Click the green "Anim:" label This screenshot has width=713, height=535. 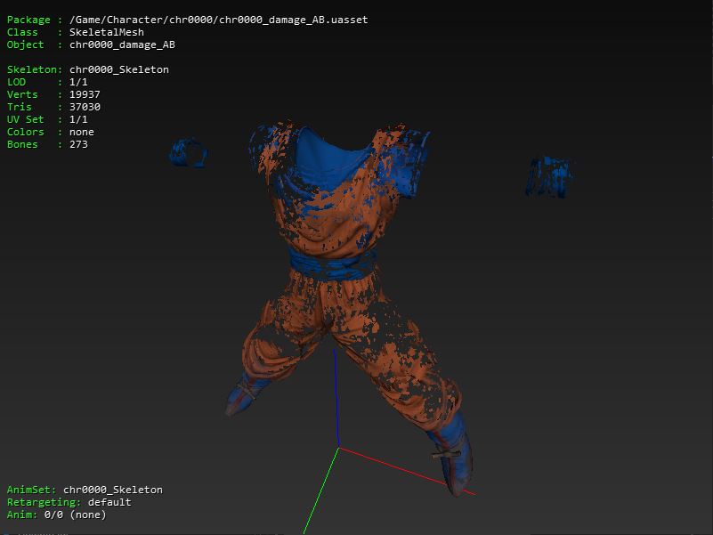click(x=22, y=515)
